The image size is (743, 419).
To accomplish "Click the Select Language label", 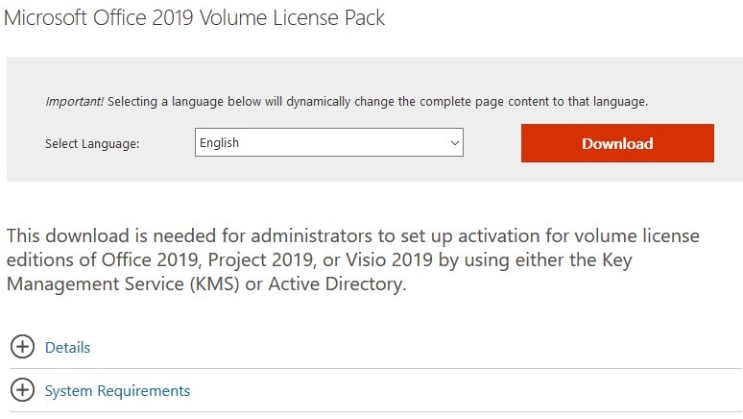I will [x=92, y=144].
